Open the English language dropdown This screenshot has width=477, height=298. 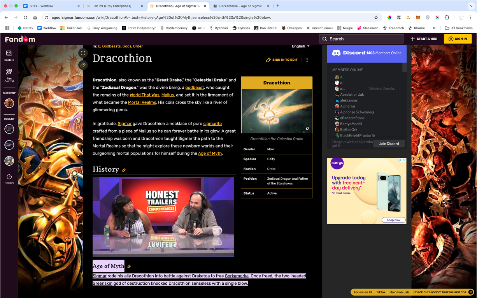pos(301,46)
